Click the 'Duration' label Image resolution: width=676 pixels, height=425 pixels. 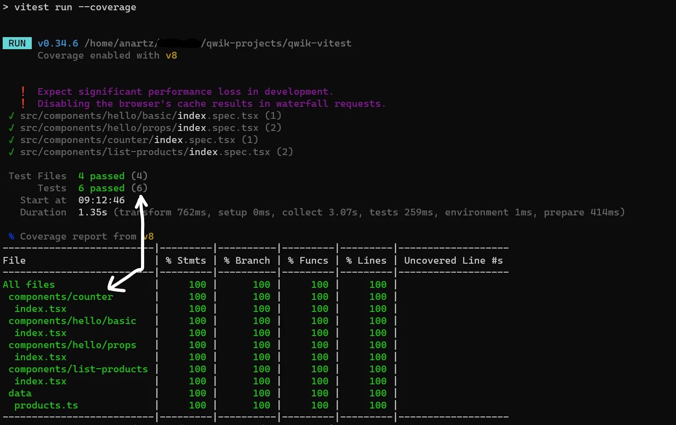[43, 212]
